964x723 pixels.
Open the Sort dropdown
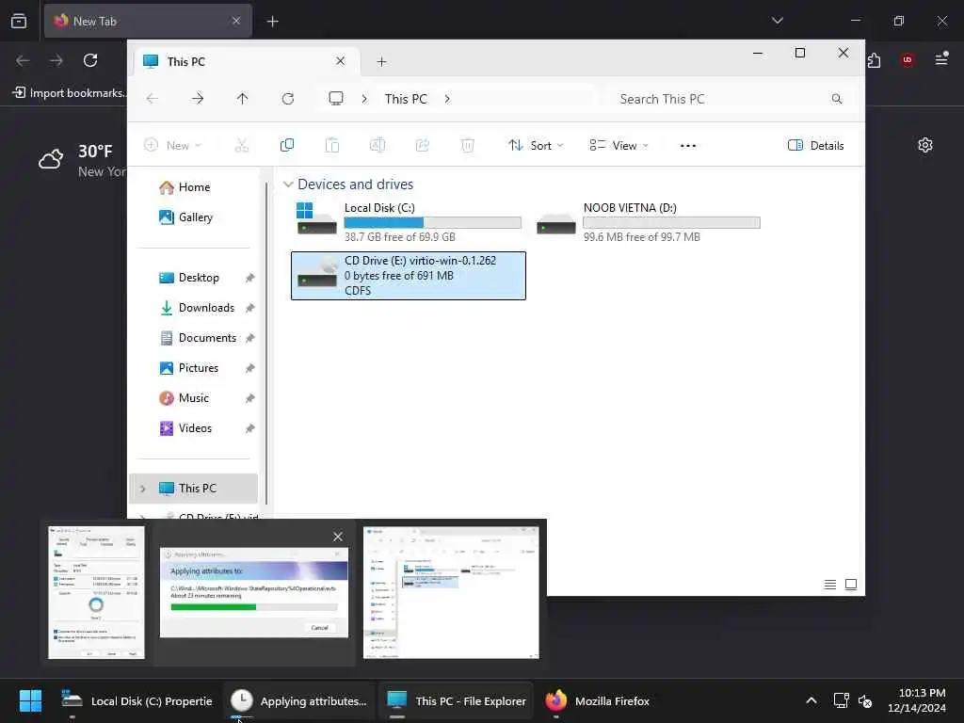tap(536, 146)
